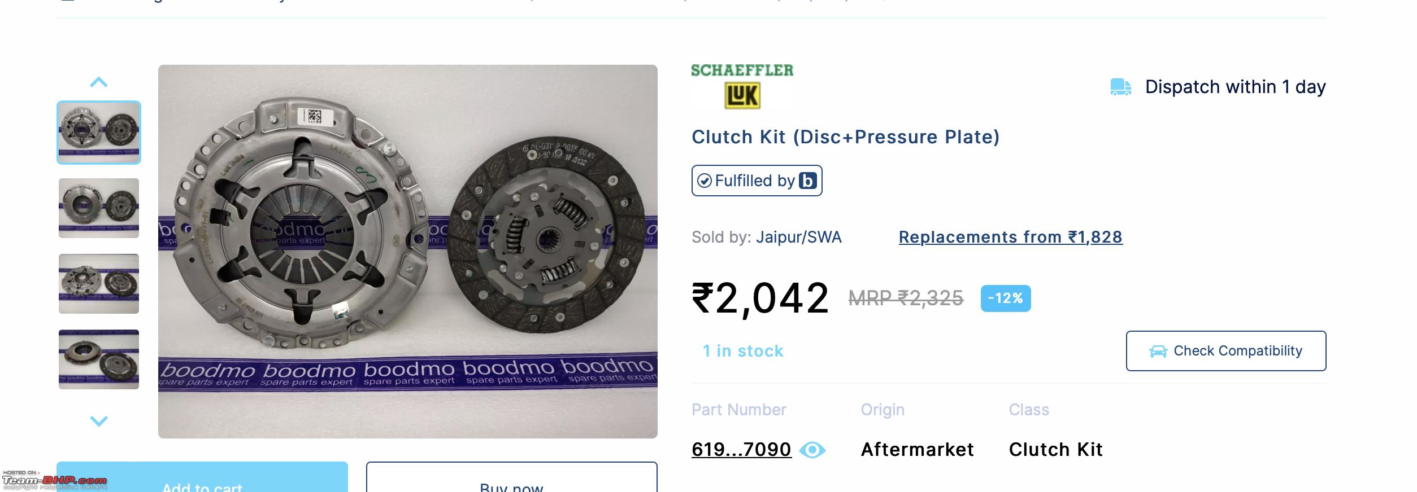The image size is (1417, 492).
Task: Click the boodmo b logo icon
Action: pyautogui.click(x=808, y=181)
